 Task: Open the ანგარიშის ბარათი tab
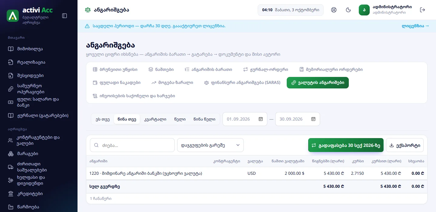208,69
